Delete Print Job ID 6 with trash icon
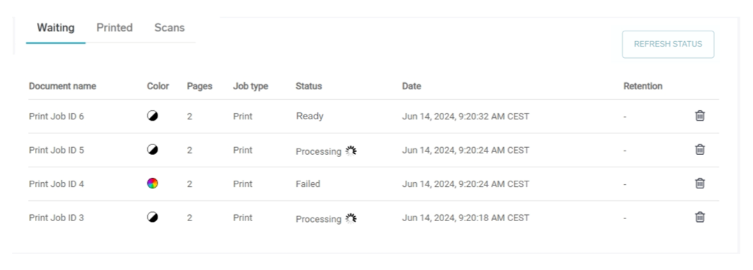 tap(700, 116)
